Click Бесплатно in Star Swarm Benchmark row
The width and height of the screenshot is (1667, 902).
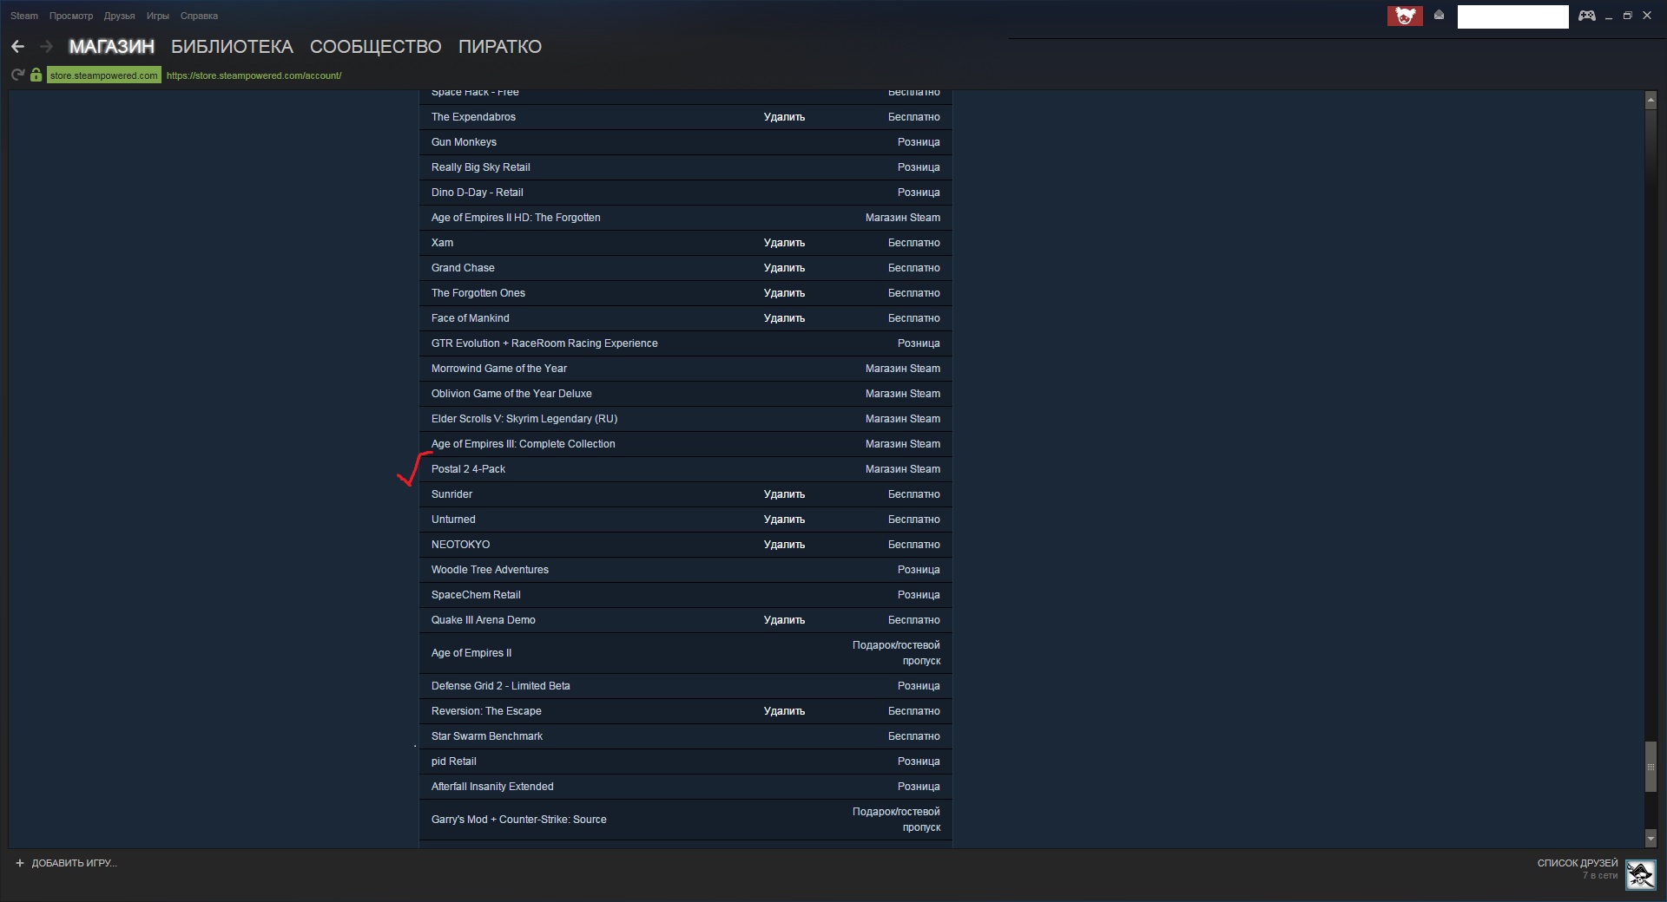click(913, 736)
